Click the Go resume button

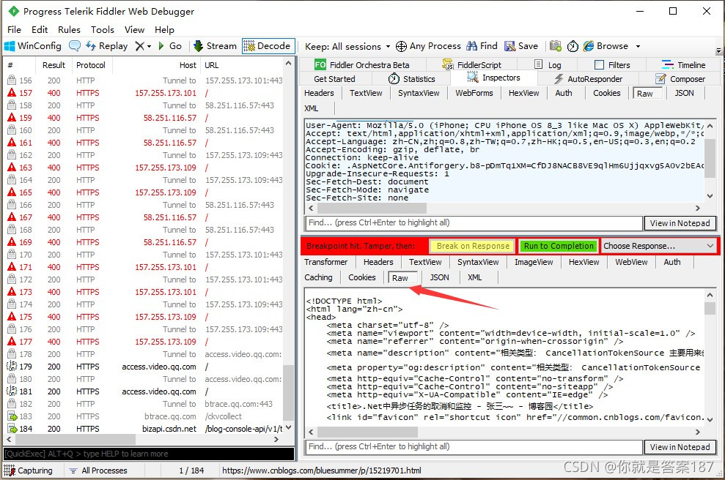169,46
